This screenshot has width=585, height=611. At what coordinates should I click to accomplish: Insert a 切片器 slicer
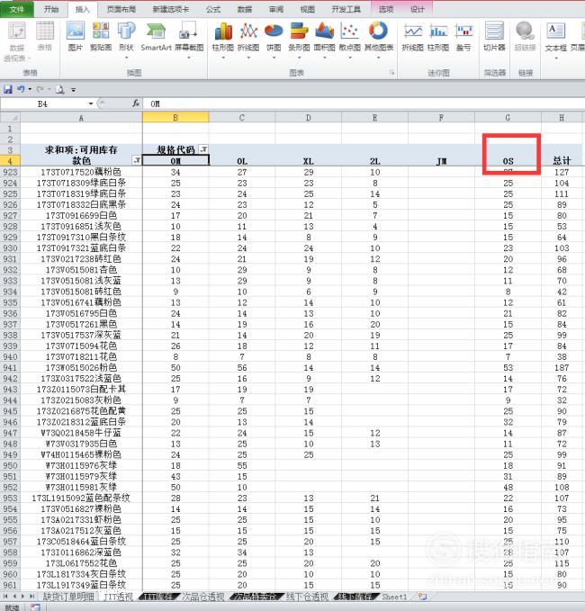click(x=494, y=36)
